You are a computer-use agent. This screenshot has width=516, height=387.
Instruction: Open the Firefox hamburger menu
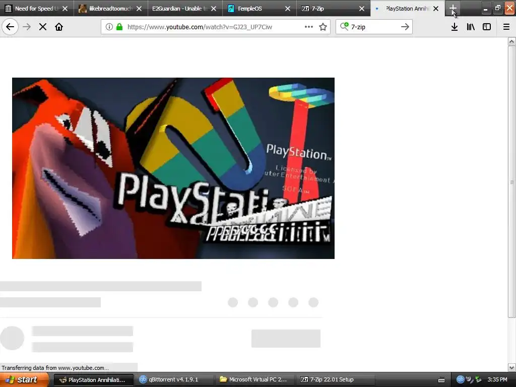506,27
